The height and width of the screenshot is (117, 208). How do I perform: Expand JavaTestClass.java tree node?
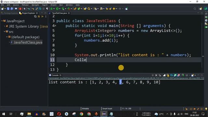9,42
